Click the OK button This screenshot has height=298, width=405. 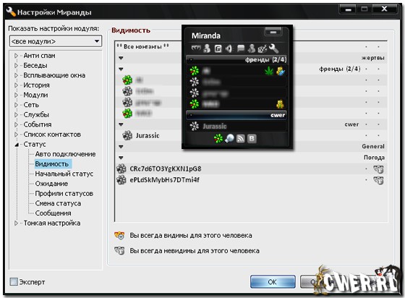coord(273,281)
